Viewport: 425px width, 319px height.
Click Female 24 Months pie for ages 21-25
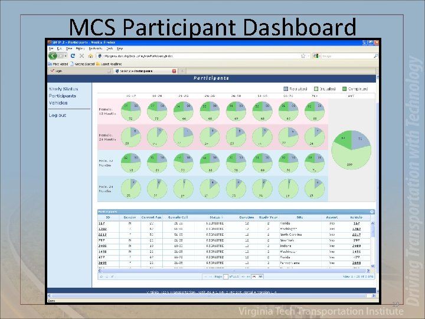pyautogui.click(x=184, y=137)
